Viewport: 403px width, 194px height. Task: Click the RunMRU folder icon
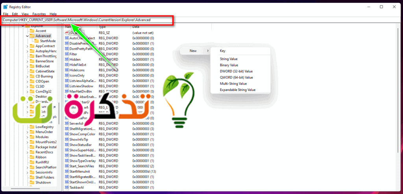tap(32, 162)
